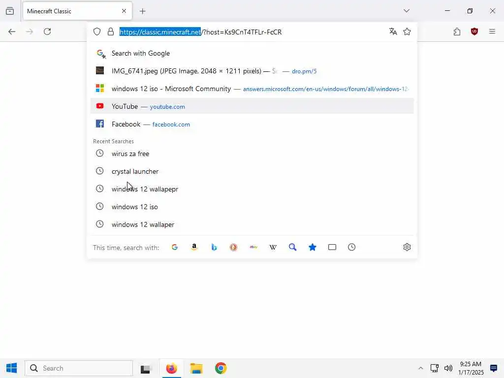Click the Firefox View icon in tab strip
504x378 pixels.
[10, 11]
